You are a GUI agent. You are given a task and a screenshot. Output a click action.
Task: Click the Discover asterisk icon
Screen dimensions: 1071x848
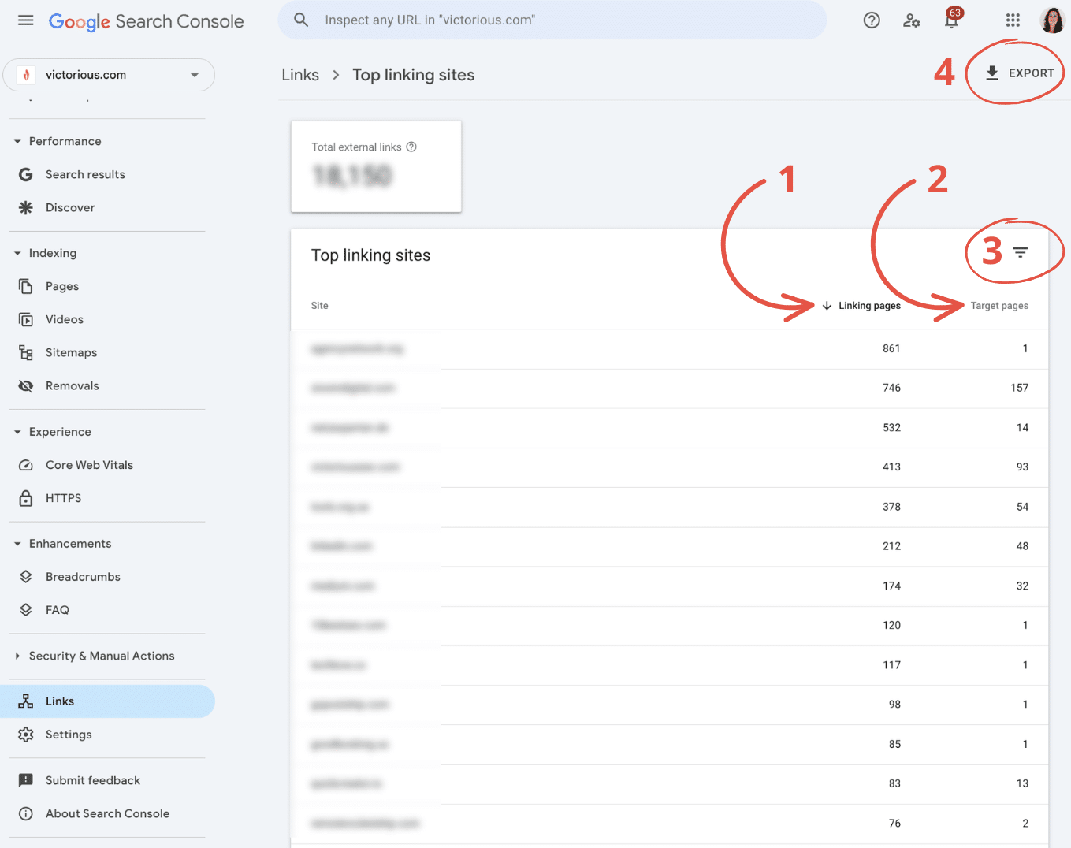click(26, 207)
